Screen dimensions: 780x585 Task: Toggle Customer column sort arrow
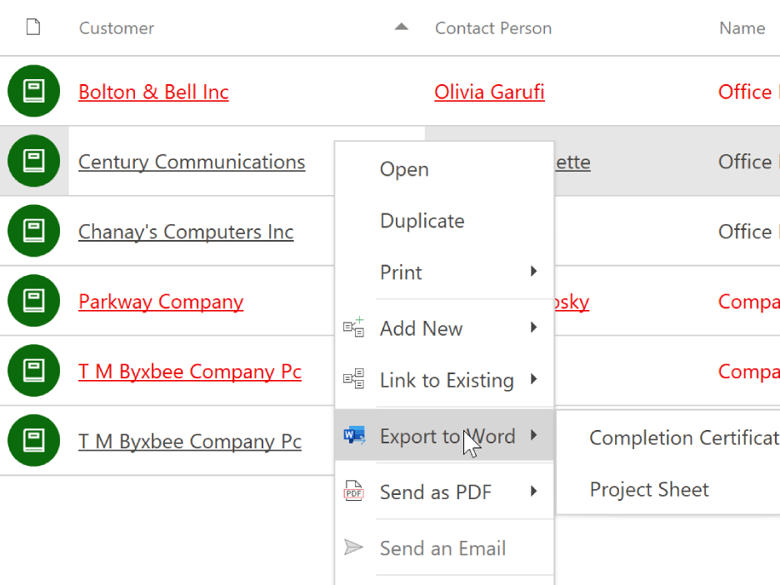[x=402, y=27]
